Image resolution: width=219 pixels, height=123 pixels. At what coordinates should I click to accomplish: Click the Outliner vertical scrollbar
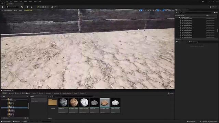coord(218,30)
